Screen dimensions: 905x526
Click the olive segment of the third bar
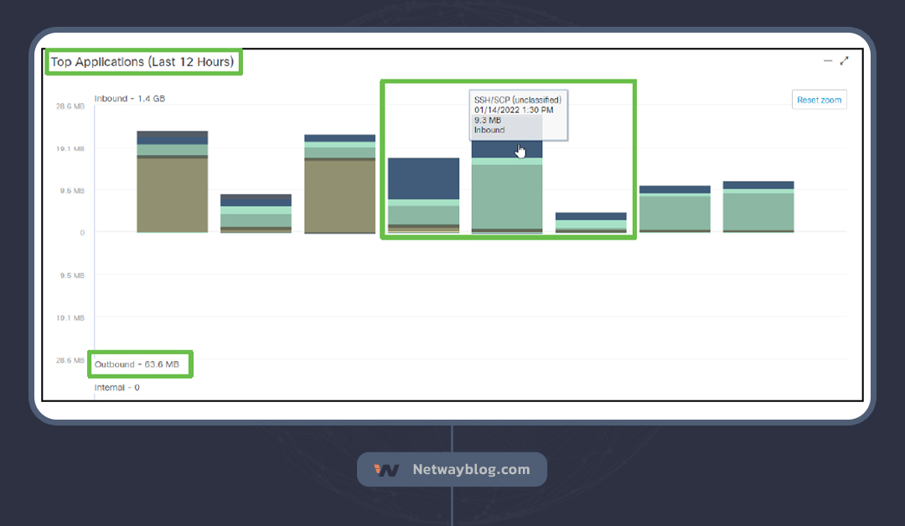(339, 195)
